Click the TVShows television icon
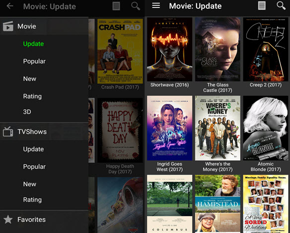290x233 pixels. [8, 132]
